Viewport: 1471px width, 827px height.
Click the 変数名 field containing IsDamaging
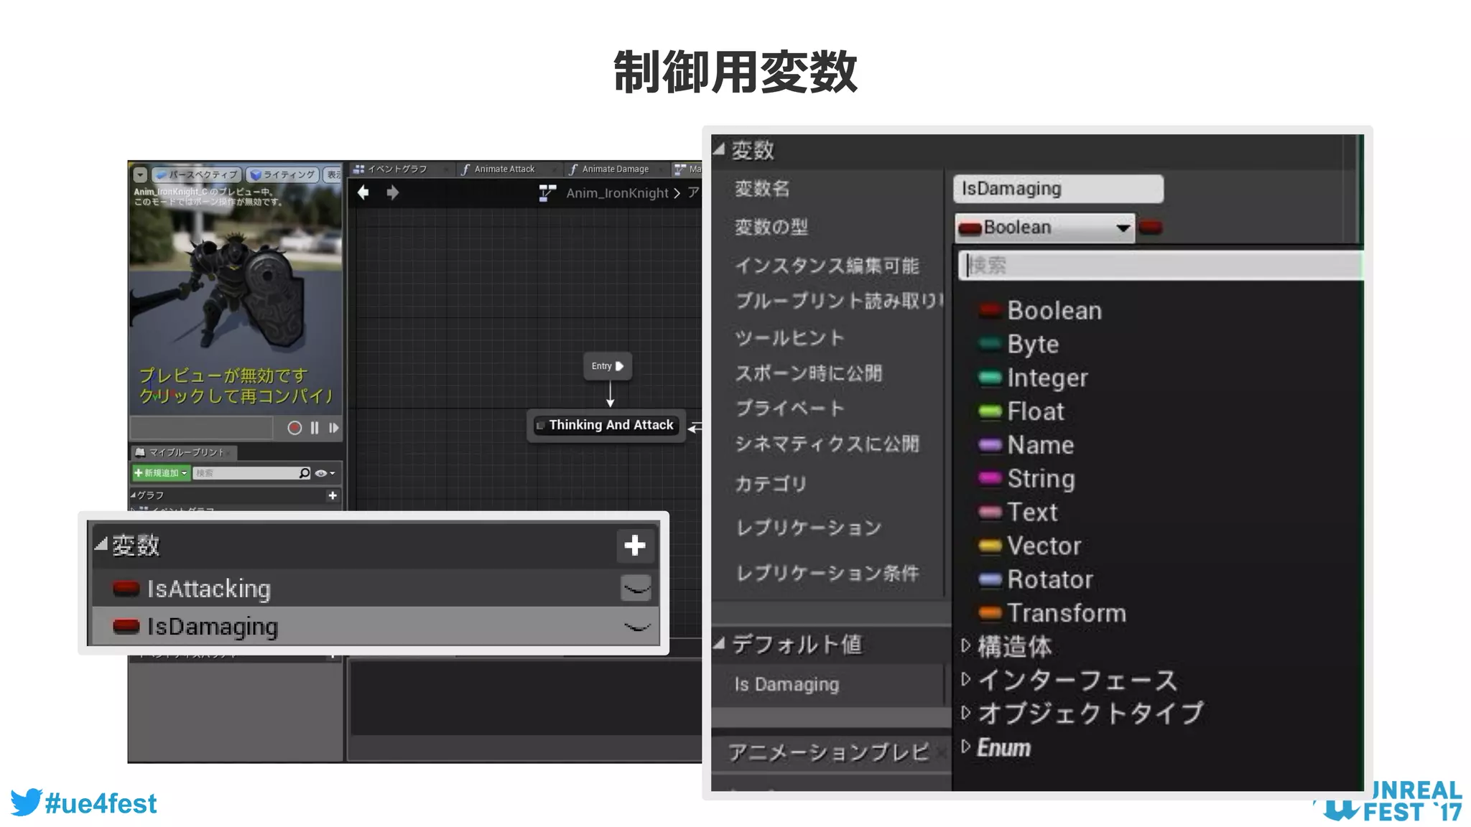coord(1058,189)
